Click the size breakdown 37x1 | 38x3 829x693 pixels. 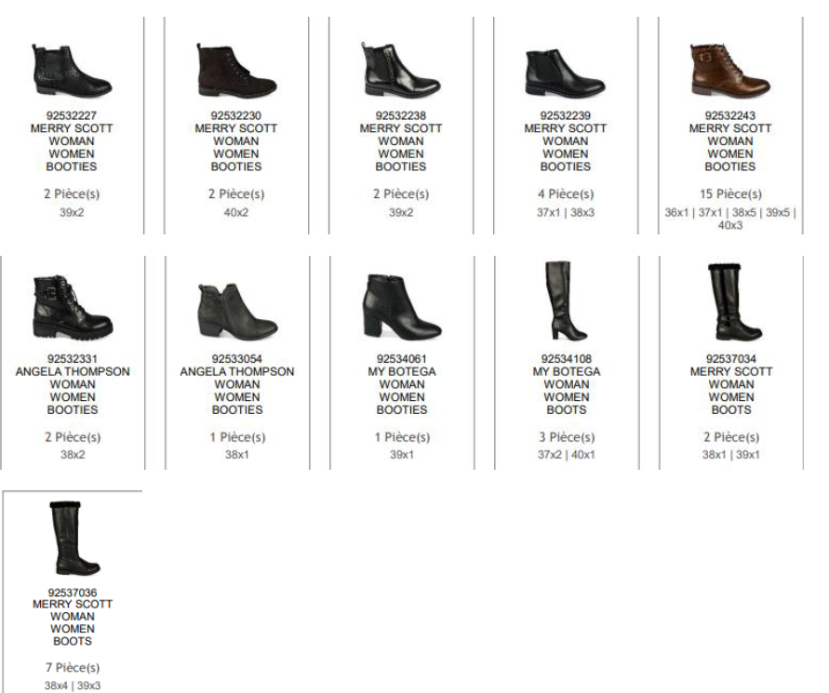(566, 212)
